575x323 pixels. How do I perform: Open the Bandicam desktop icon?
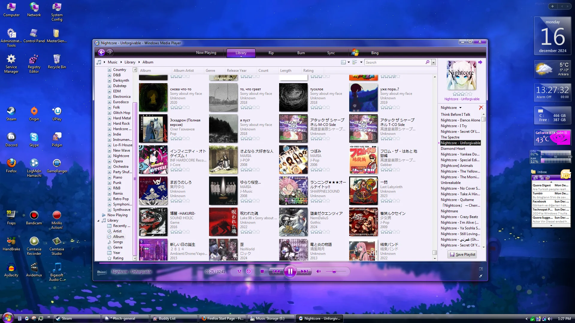[34, 218]
